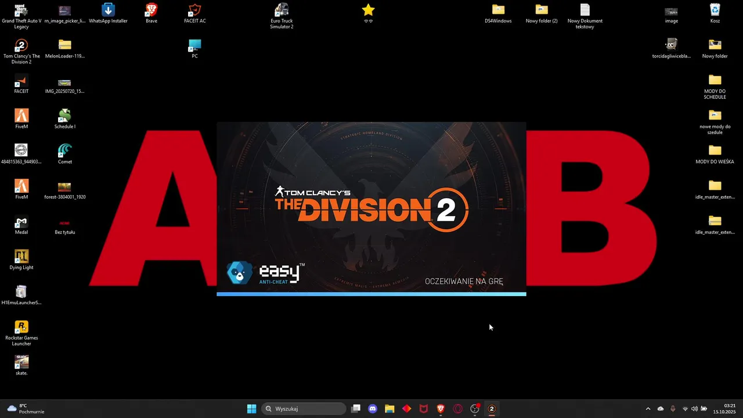Launch FACEIT AC desktop shortcut
Screen dimensions: 743x418
tap(195, 14)
